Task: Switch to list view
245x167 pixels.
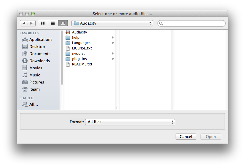Action: point(53,23)
